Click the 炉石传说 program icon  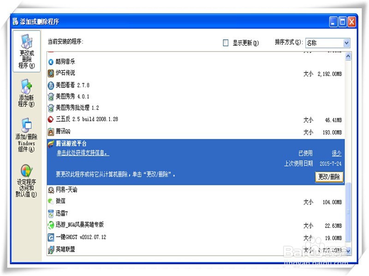tap(51, 73)
